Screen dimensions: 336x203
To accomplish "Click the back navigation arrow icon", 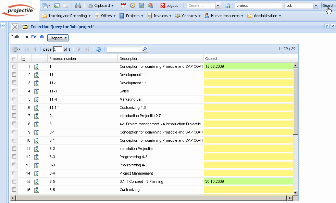I will (57, 5).
